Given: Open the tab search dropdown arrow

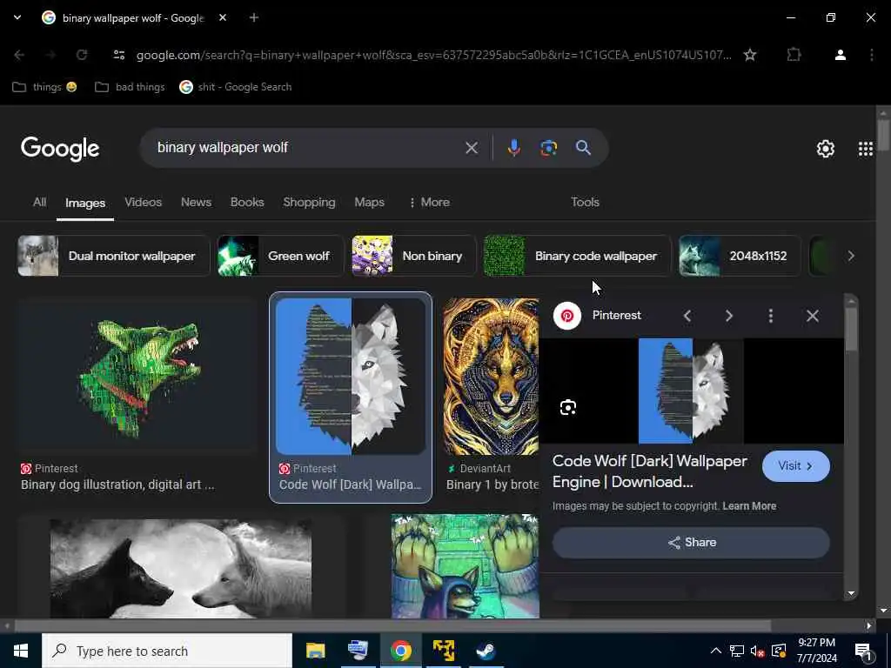Looking at the screenshot, I should click(17, 17).
